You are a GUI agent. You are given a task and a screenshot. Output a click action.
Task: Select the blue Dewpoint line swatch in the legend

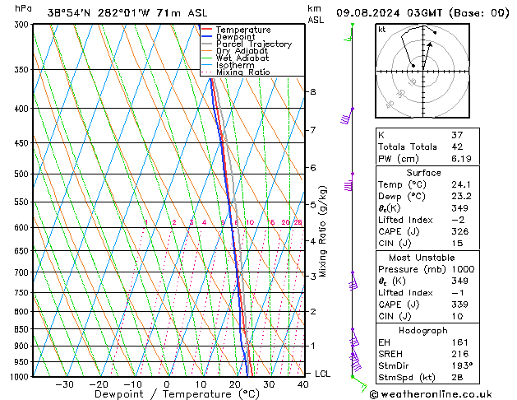(206, 37)
